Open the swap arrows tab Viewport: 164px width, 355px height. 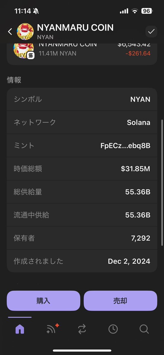tap(82, 329)
